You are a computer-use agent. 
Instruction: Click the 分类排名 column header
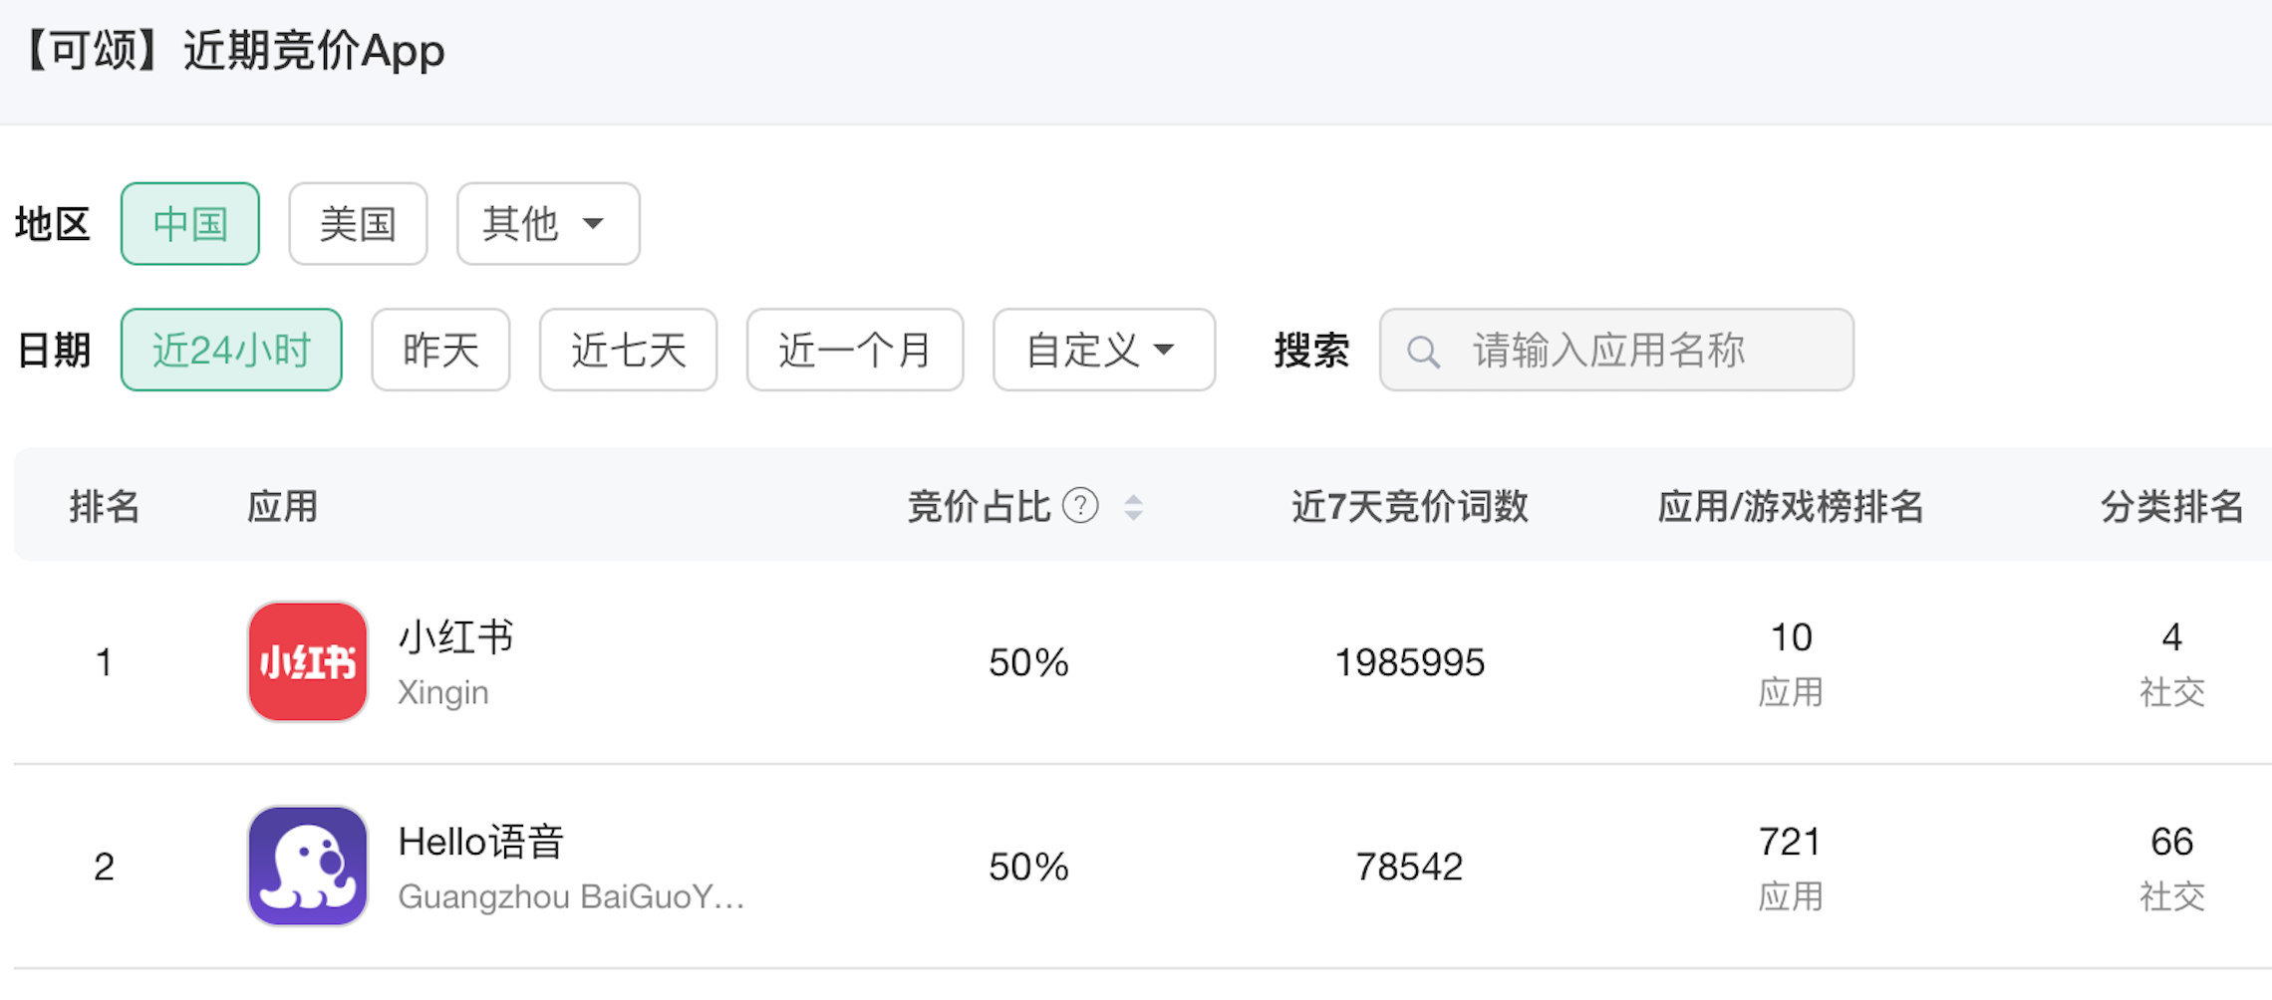point(2171,507)
